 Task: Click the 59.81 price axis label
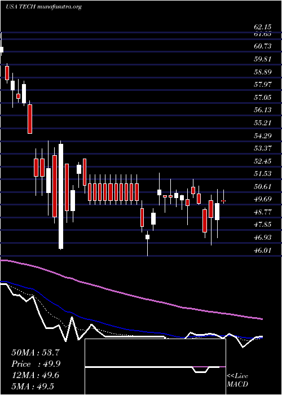pyautogui.click(x=262, y=59)
